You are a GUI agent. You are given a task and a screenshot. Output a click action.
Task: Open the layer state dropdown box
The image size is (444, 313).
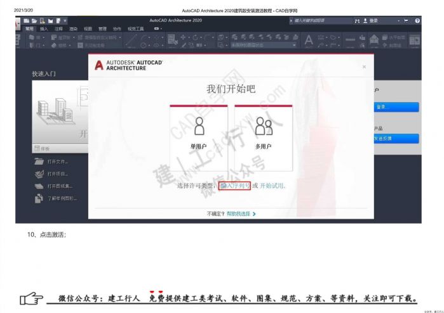click(x=264, y=45)
